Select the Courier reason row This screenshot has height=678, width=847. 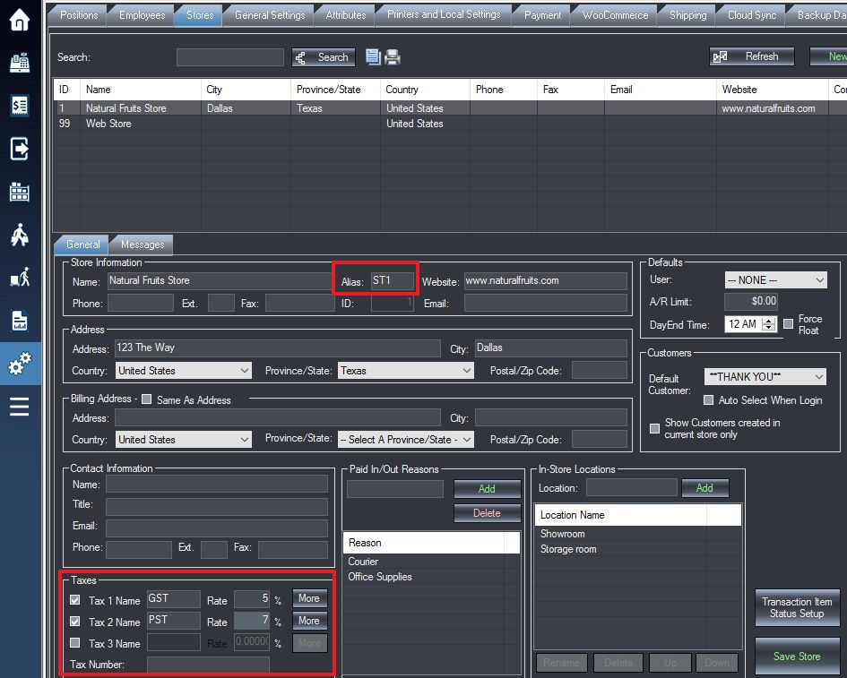tap(431, 562)
